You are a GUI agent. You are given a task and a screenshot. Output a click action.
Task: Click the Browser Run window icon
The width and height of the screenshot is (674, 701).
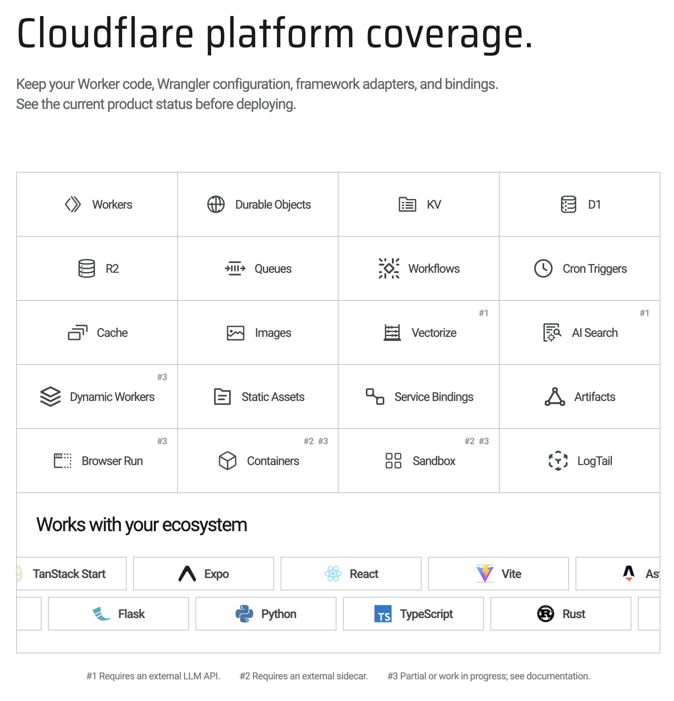pyautogui.click(x=63, y=461)
